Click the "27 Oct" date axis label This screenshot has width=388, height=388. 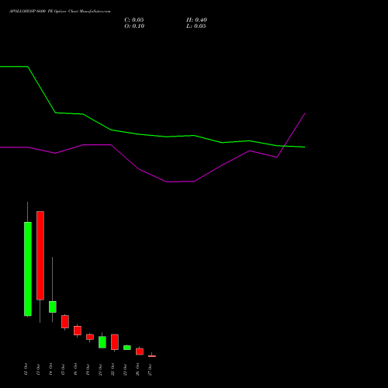tap(150, 369)
